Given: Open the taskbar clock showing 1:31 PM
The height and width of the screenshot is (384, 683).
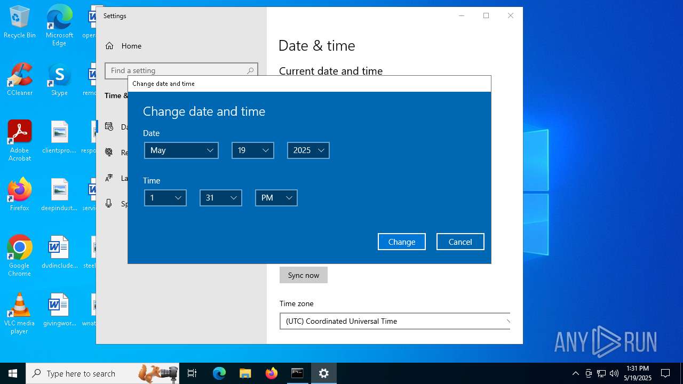Looking at the screenshot, I should click(x=638, y=373).
